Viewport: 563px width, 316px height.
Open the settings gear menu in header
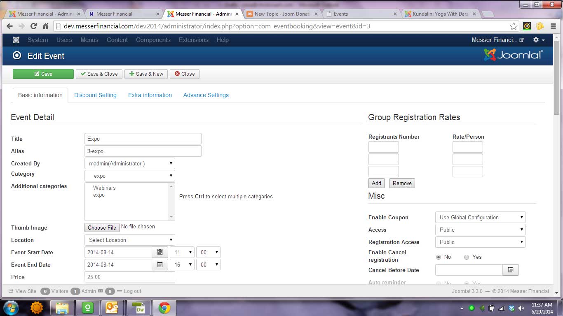[x=539, y=40]
